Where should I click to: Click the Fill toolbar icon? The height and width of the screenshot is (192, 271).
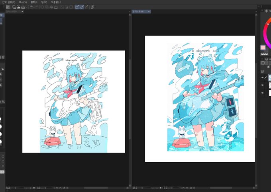(x=51, y=7)
